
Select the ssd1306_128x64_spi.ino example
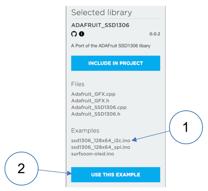click(100, 147)
